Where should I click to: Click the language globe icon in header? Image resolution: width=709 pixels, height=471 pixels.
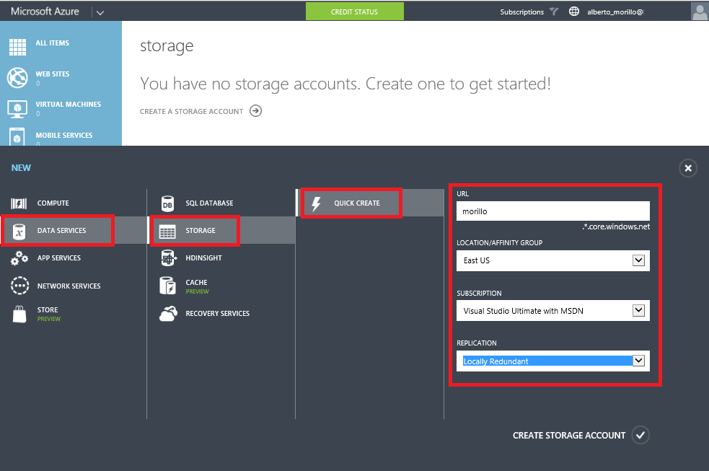574,12
